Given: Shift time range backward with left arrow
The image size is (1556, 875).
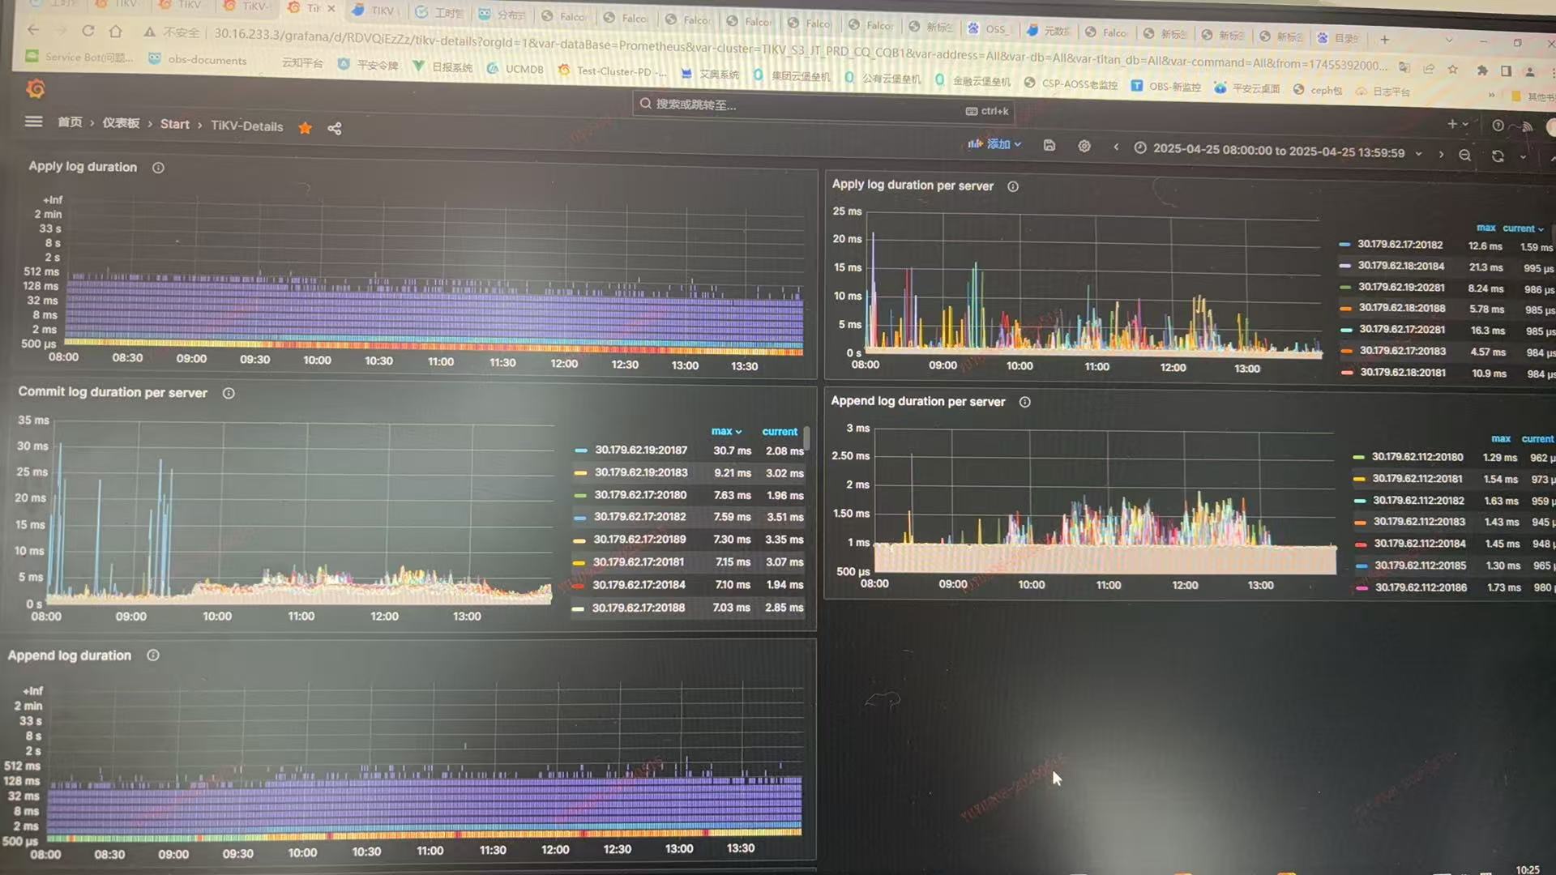Looking at the screenshot, I should pos(1116,147).
